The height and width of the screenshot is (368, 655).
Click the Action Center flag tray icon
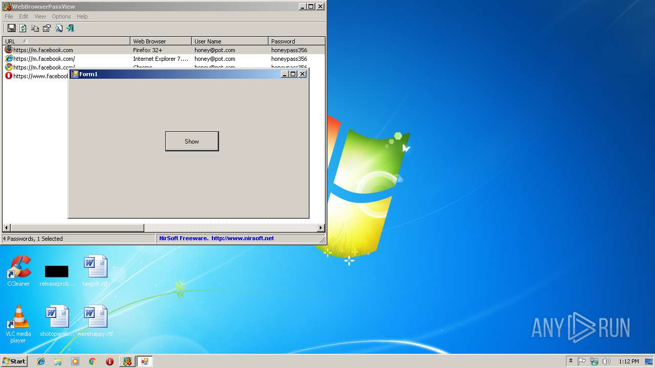(582, 361)
